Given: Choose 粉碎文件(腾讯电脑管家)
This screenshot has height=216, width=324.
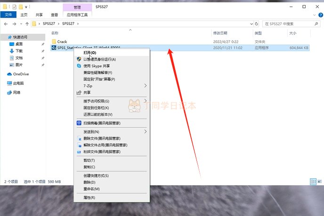Looking at the screenshot, I should (x=112, y=152).
